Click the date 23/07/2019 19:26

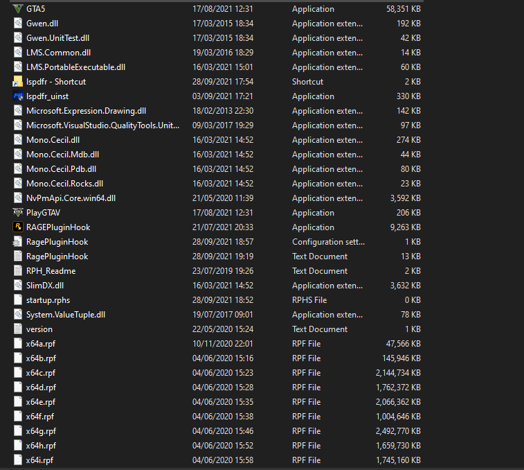(x=223, y=271)
